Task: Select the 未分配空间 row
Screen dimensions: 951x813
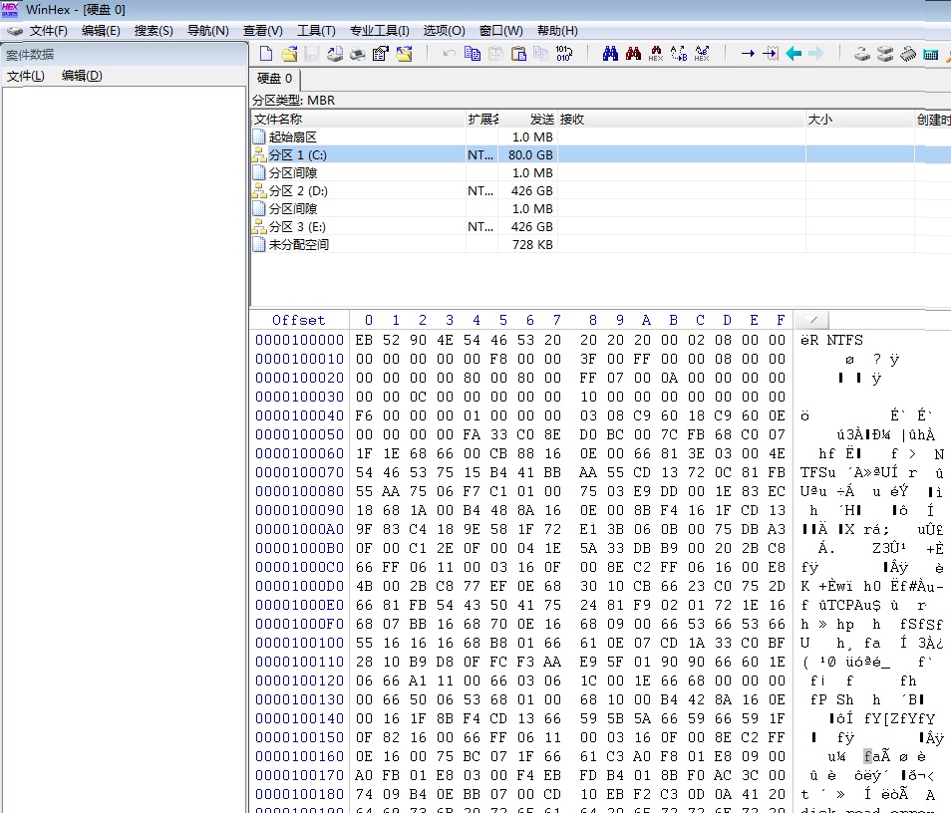Action: pos(600,244)
